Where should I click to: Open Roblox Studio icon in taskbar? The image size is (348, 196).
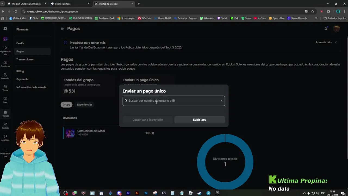[191, 193]
